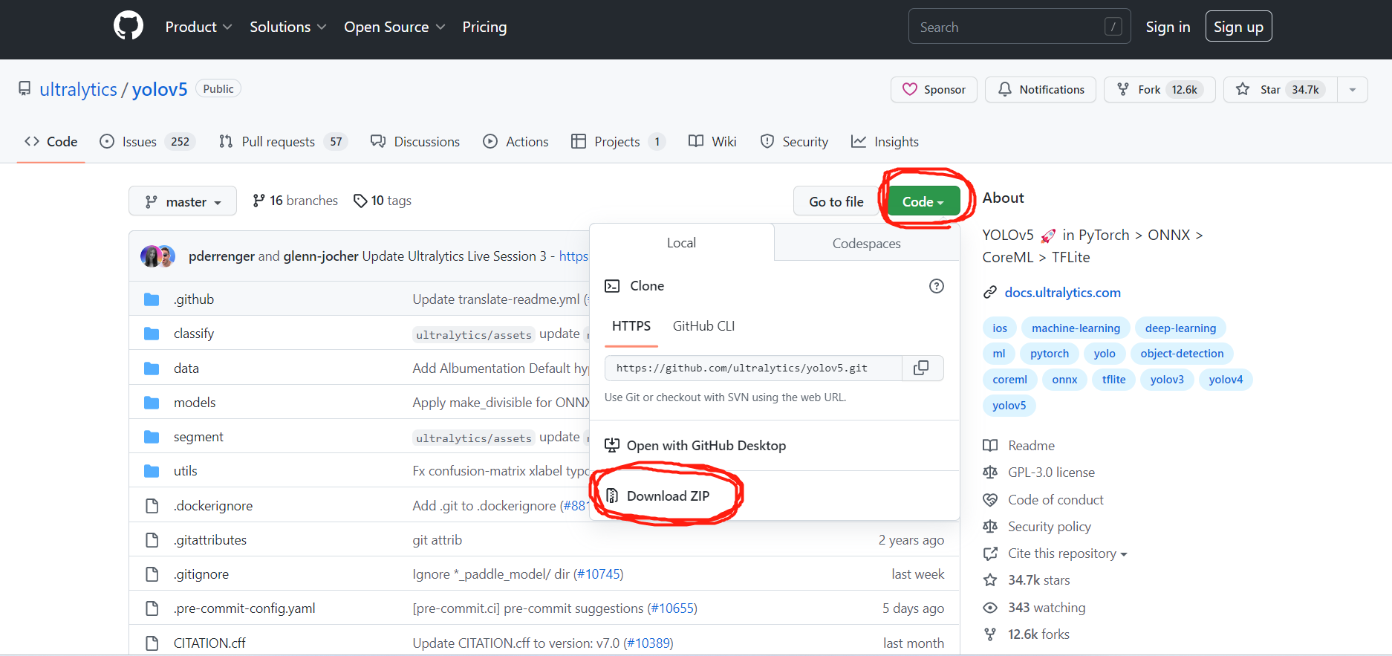Viewport: 1392px width, 656px height.
Task: Open the Wiki tab
Action: pos(712,142)
